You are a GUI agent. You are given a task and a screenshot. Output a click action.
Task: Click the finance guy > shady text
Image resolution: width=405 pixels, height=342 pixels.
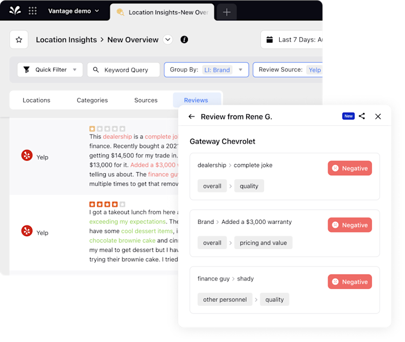226,279
